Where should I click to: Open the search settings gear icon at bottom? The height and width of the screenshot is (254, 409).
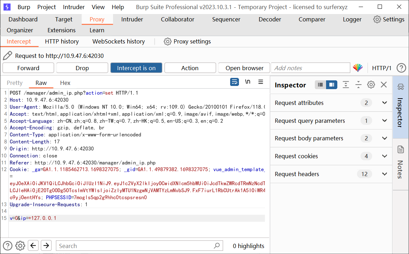(x=20, y=245)
